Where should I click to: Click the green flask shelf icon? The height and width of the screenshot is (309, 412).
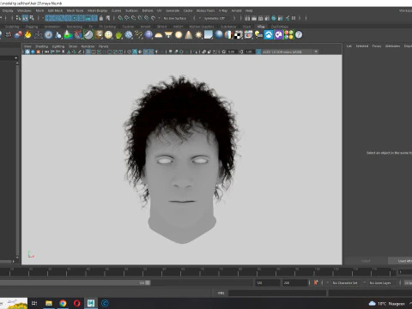pyautogui.click(x=69, y=35)
